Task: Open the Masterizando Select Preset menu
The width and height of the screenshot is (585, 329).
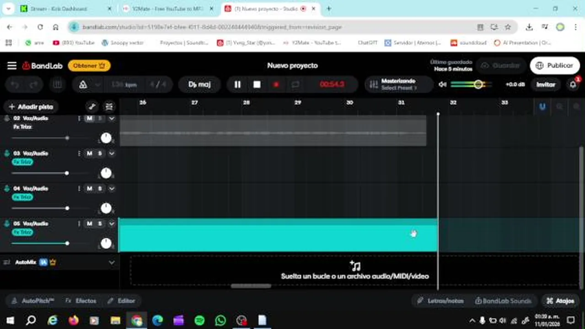Action: tap(399, 85)
